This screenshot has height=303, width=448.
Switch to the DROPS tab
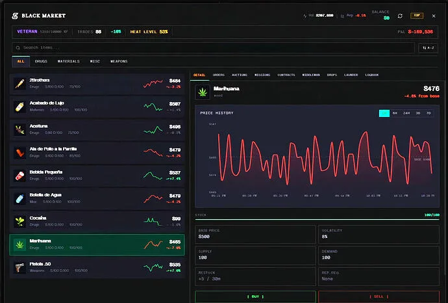332,75
